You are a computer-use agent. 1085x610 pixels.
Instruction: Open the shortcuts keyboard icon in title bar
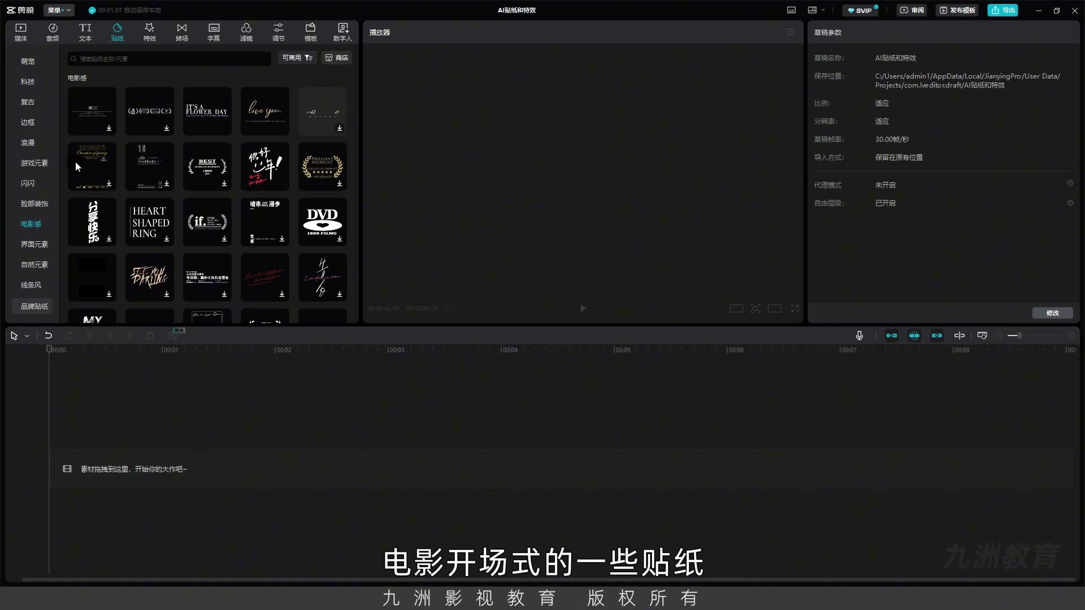point(791,10)
